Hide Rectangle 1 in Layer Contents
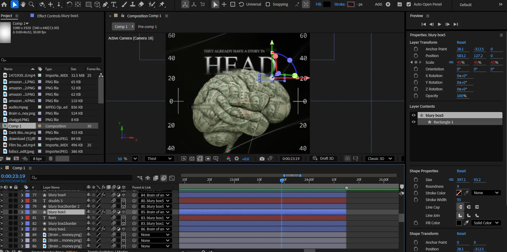The image size is (507, 252). tap(414, 122)
